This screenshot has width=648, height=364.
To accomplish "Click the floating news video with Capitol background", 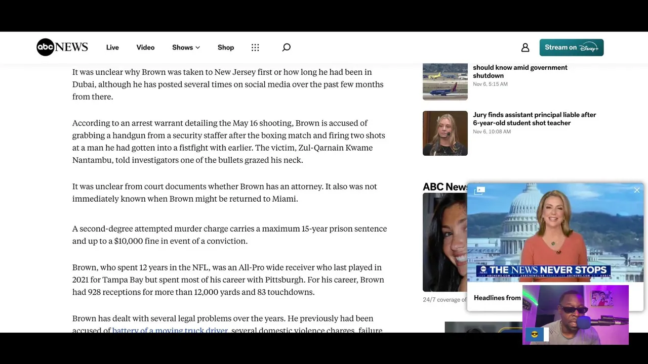I will tap(555, 232).
